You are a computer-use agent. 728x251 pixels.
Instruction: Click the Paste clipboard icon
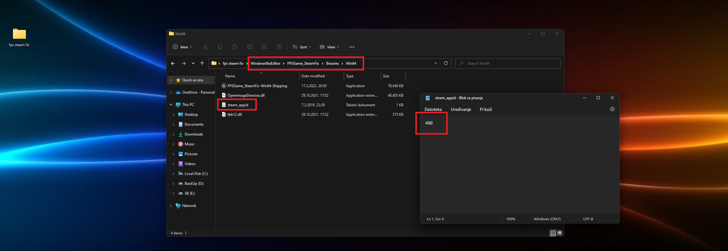[x=235, y=47]
